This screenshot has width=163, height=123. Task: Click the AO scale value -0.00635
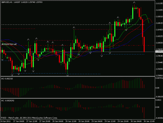159,97
